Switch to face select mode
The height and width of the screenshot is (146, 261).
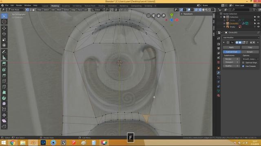pyautogui.click(x=33, y=10)
